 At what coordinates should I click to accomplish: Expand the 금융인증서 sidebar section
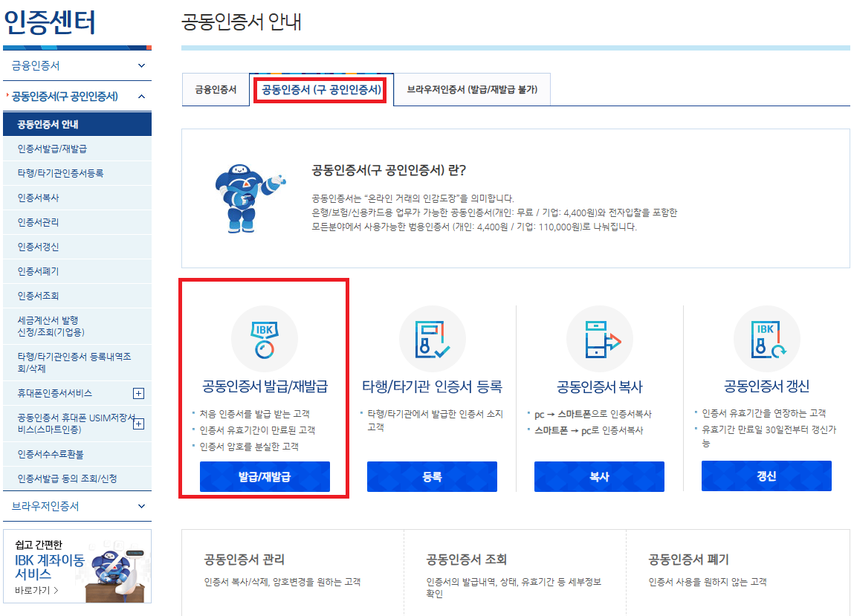pyautogui.click(x=77, y=66)
